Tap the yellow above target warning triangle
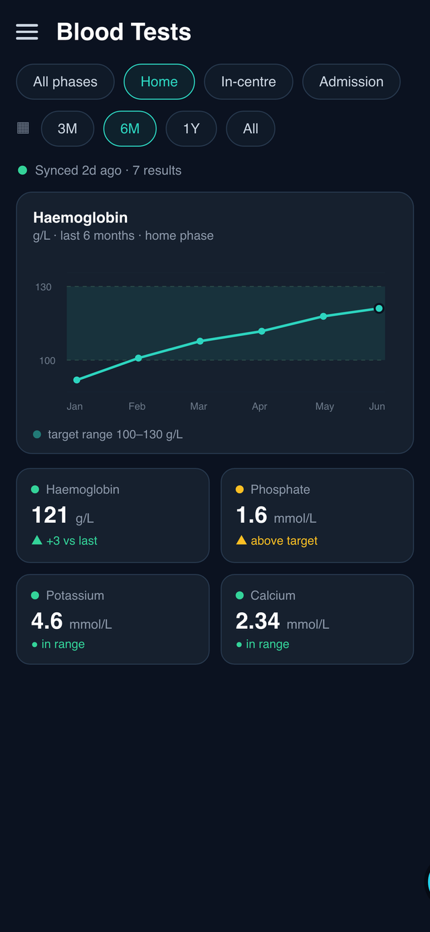The image size is (430, 932). (241, 540)
